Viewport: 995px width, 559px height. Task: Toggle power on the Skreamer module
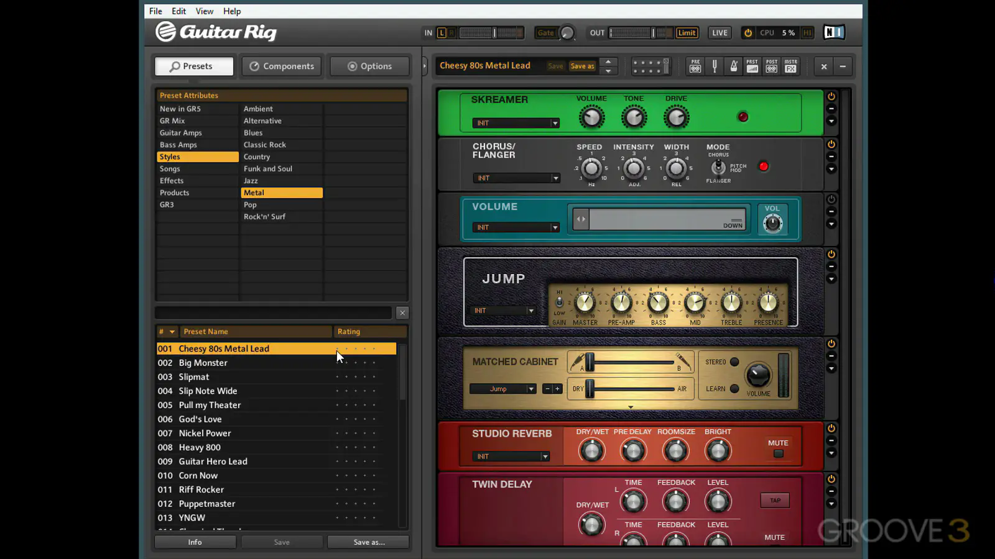coord(831,97)
